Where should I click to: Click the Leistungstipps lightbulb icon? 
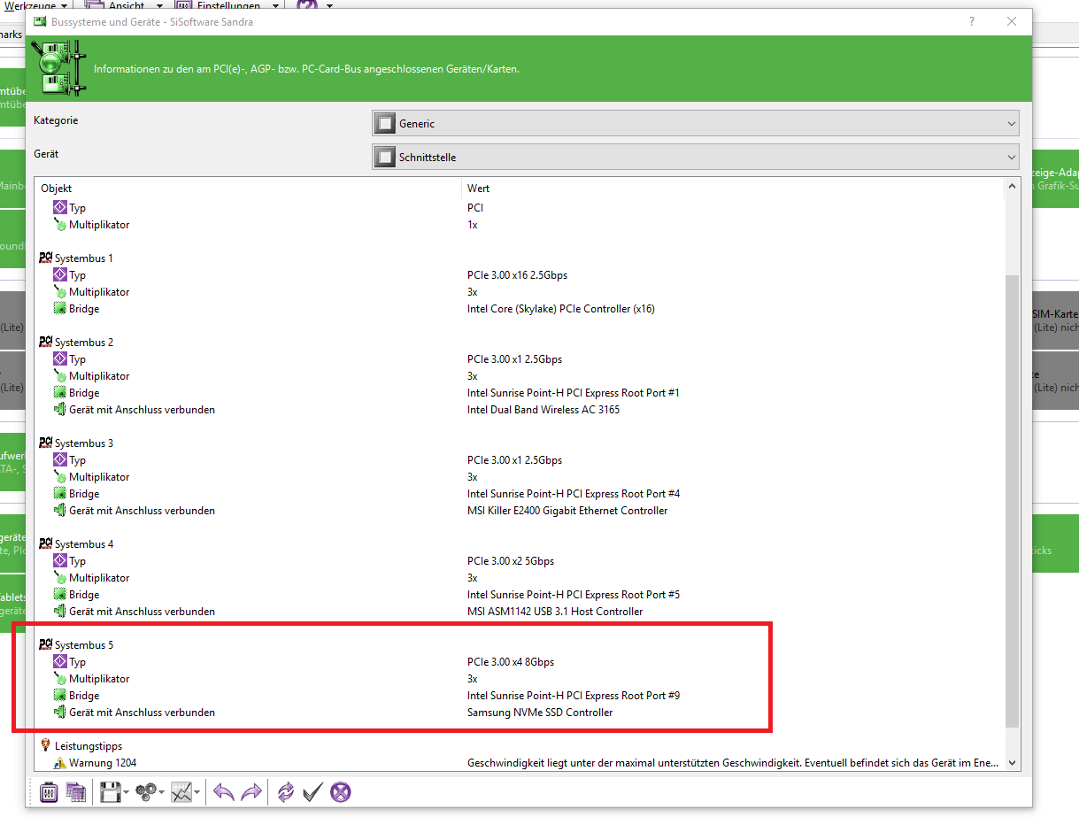(x=46, y=745)
